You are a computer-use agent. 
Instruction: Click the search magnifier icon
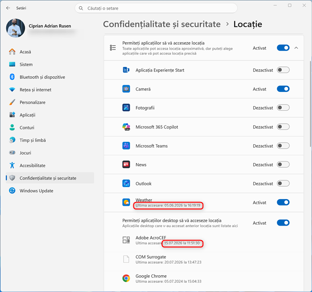click(81, 8)
